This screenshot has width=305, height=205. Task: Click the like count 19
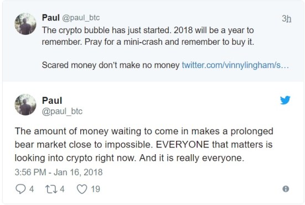(96, 189)
